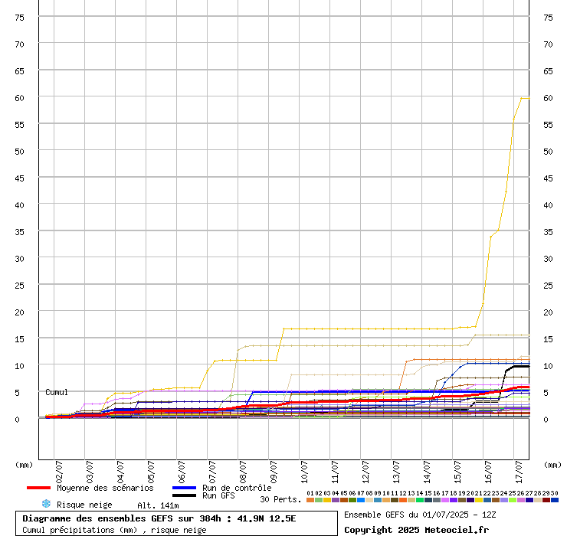
Task: Click the 08/07 date axis label
Action: point(243,472)
